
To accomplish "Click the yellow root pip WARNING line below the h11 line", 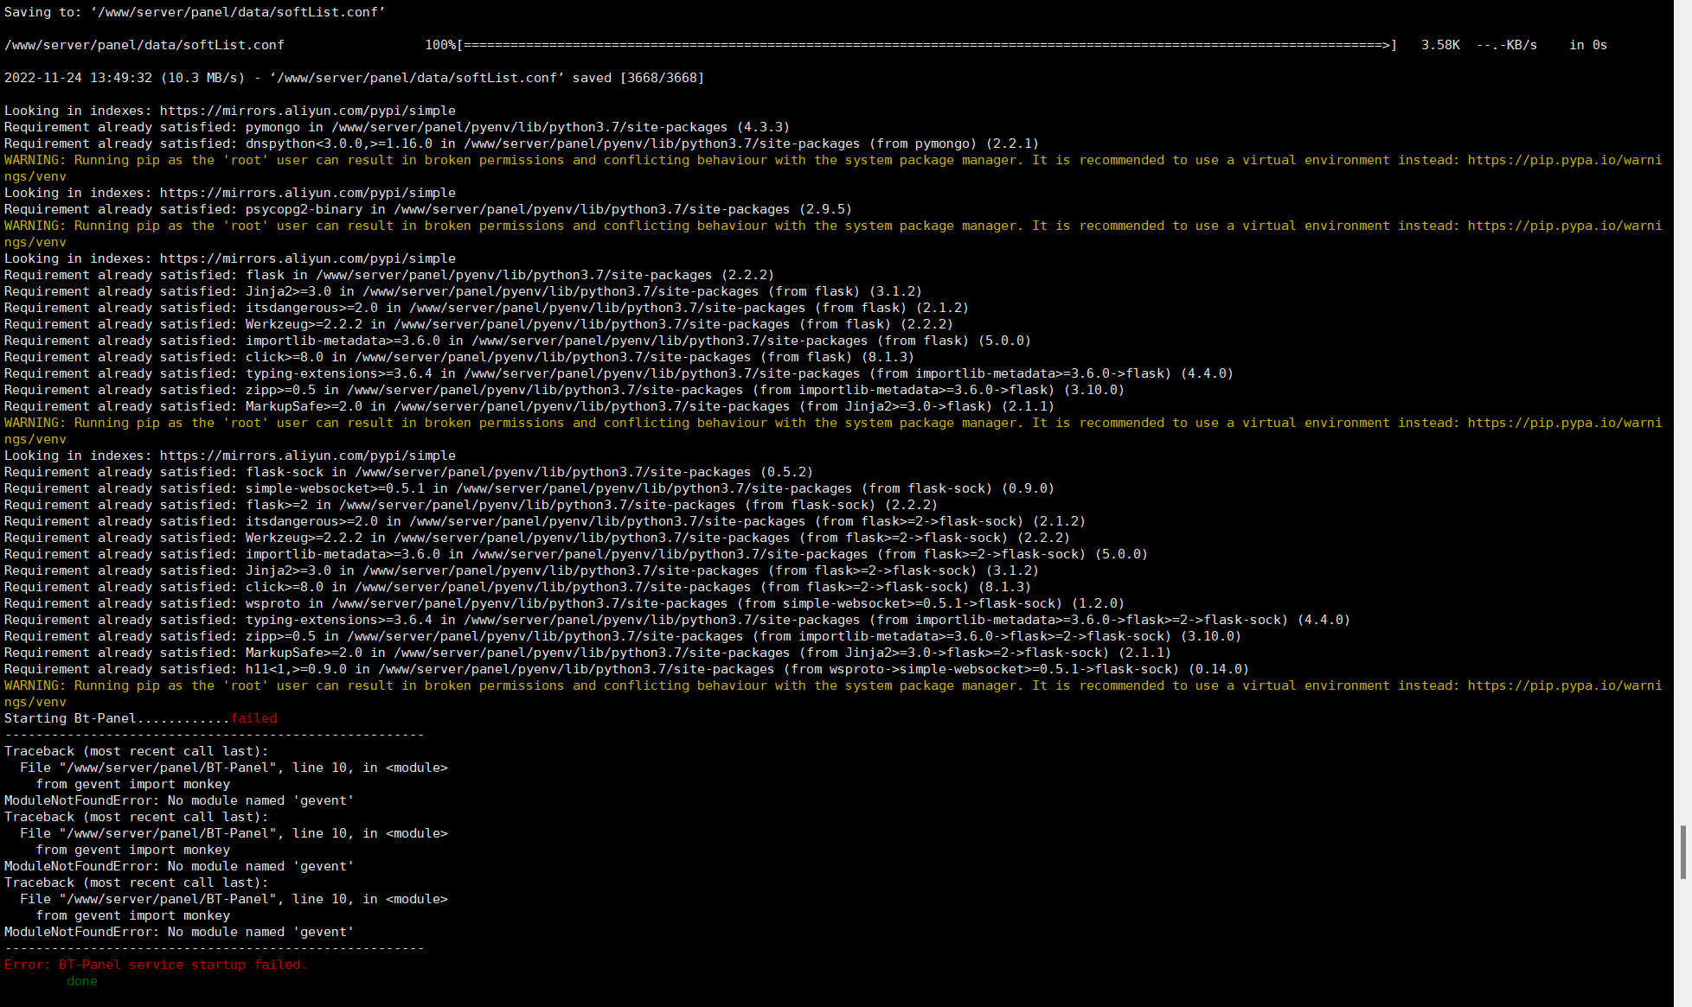I will [833, 693].
